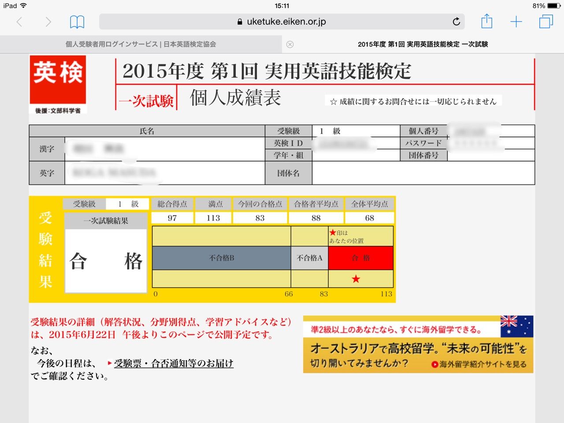Select the 後援:文部科学省 caption
This screenshot has width=564, height=423.
click(x=58, y=111)
